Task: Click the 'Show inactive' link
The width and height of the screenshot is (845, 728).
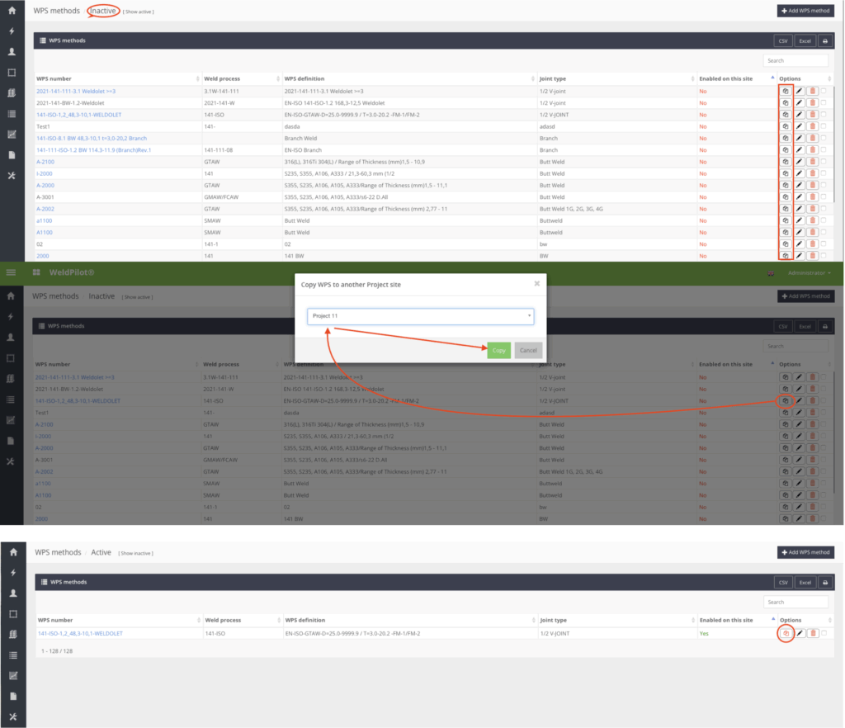Action: click(x=137, y=553)
